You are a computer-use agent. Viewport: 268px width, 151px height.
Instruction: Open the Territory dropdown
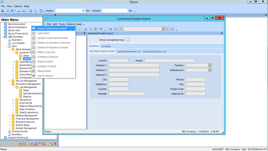210,65
